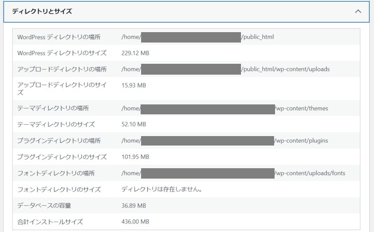Select the プラグインディレクトリの場所 label
This screenshot has height=232, width=374.
pos(59,141)
